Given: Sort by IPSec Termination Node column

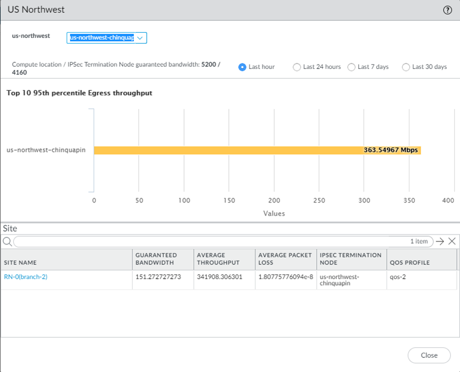Looking at the screenshot, I should pos(350,259).
